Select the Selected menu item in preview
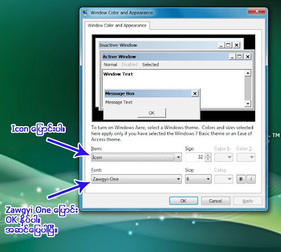This screenshot has height=252, width=281. pyautogui.click(x=151, y=65)
